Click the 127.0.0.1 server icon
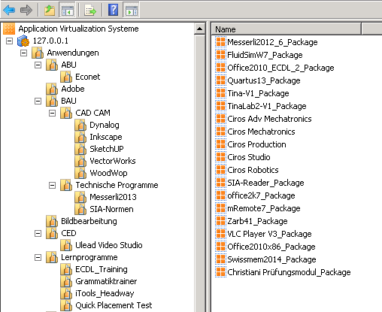Screen dimensions: 382x312 23,41
